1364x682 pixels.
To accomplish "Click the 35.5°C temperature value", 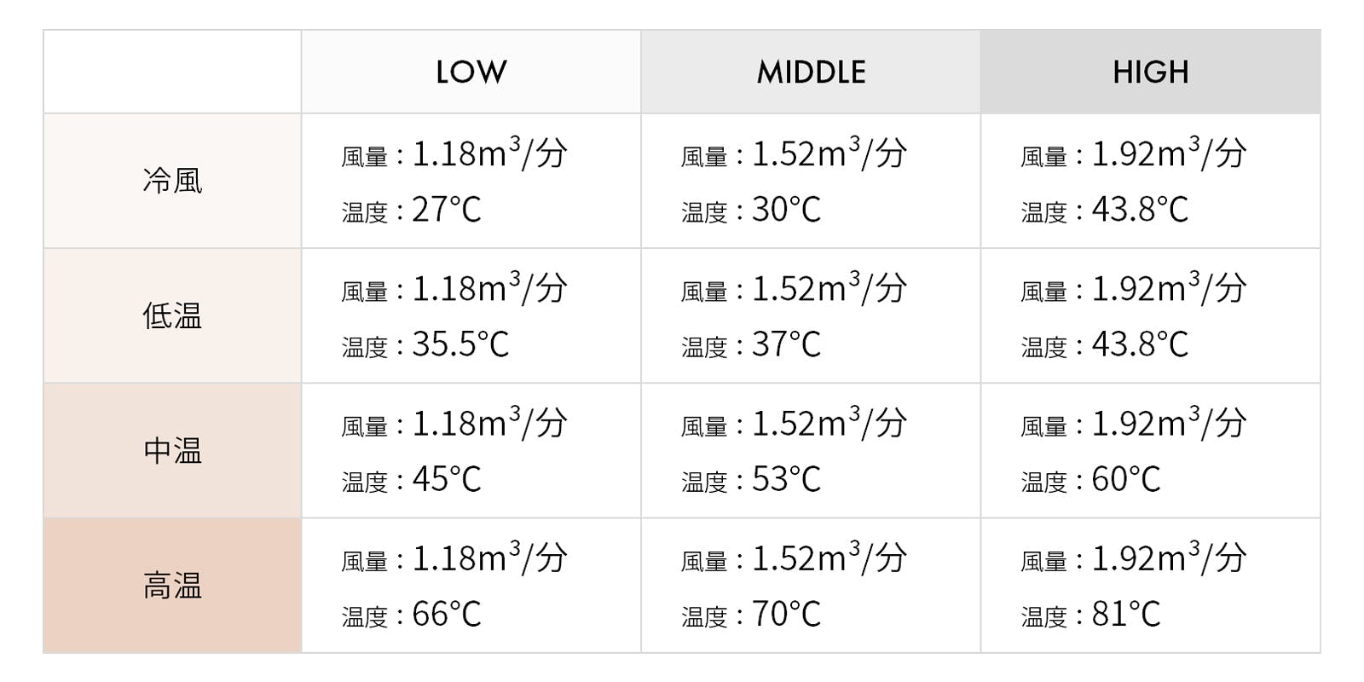I will [460, 344].
